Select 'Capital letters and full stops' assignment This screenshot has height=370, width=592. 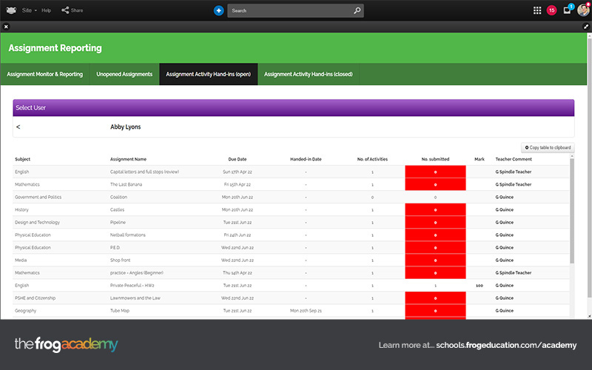144,172
